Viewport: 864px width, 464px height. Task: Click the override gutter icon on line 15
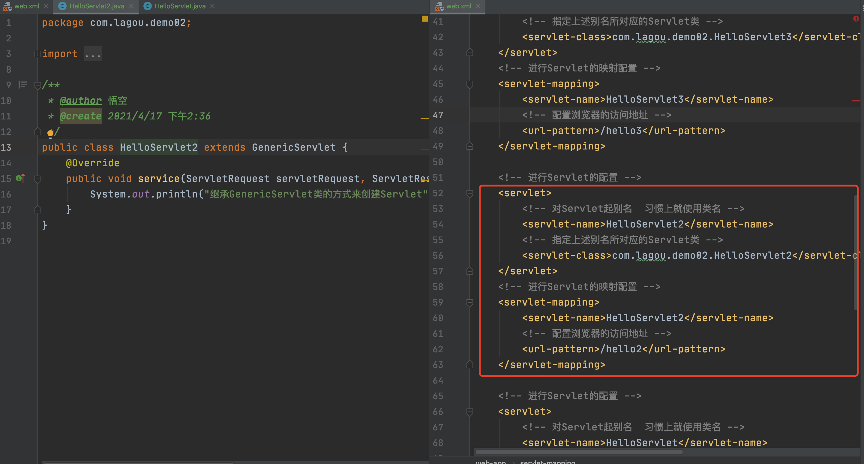[20, 178]
